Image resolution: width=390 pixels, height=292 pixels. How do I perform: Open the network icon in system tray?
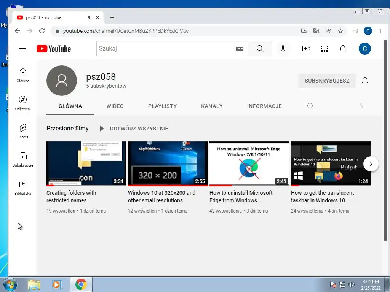pyautogui.click(x=342, y=285)
